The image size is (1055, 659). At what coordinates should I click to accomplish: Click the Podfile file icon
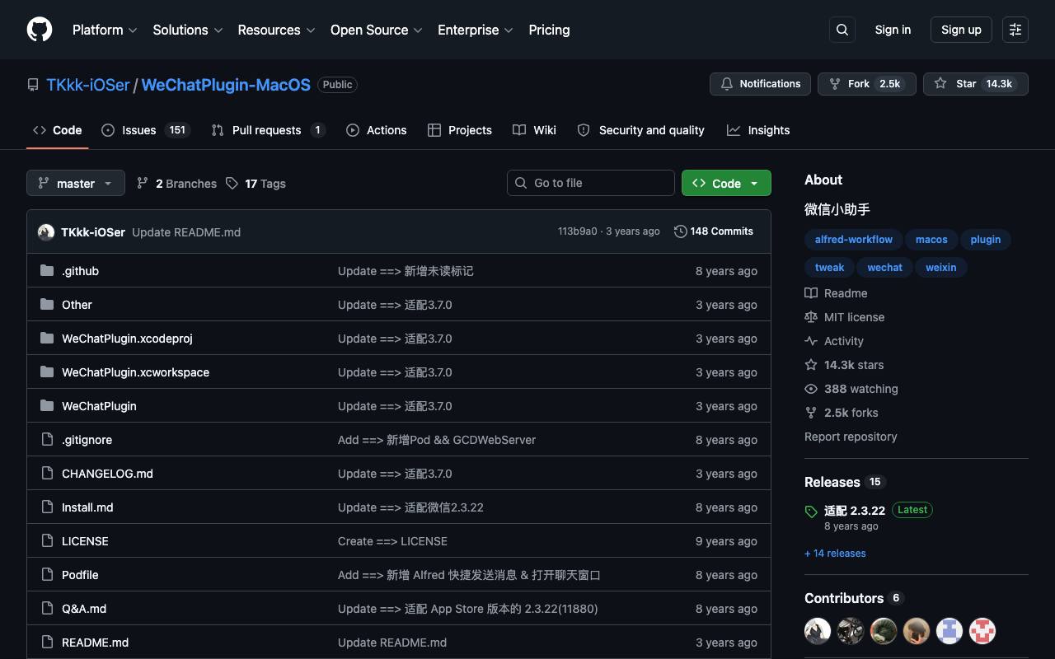47,575
